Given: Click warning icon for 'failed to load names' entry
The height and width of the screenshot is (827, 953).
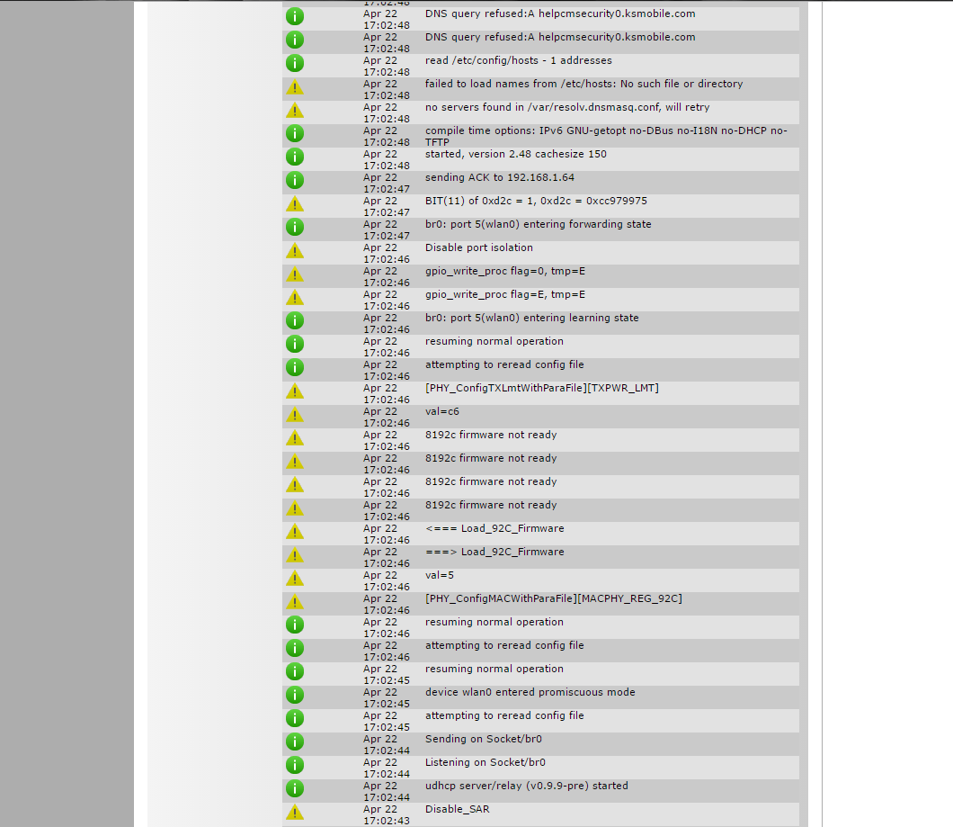Looking at the screenshot, I should (x=295, y=87).
